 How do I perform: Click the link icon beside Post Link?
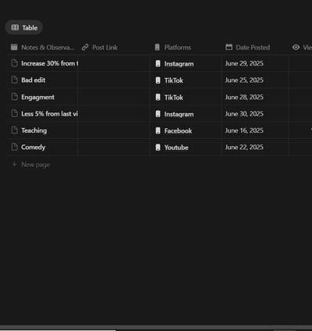click(x=85, y=48)
